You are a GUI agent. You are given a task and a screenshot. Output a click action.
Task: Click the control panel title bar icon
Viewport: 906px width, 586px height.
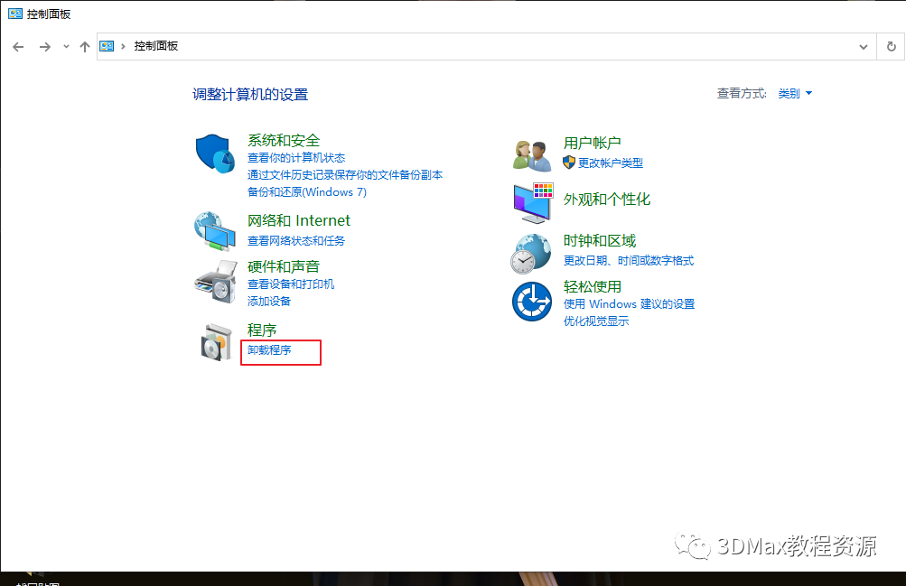tap(15, 14)
